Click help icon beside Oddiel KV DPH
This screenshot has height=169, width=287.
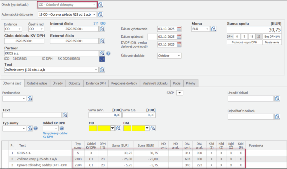62,128
